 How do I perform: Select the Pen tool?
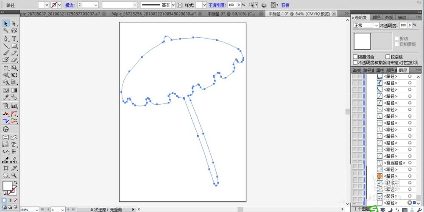6,39
